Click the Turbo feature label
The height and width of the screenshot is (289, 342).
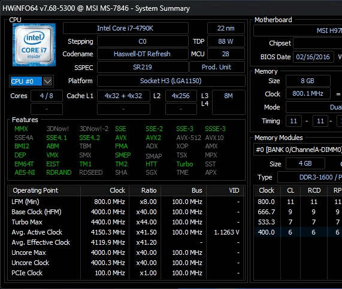click(x=184, y=164)
